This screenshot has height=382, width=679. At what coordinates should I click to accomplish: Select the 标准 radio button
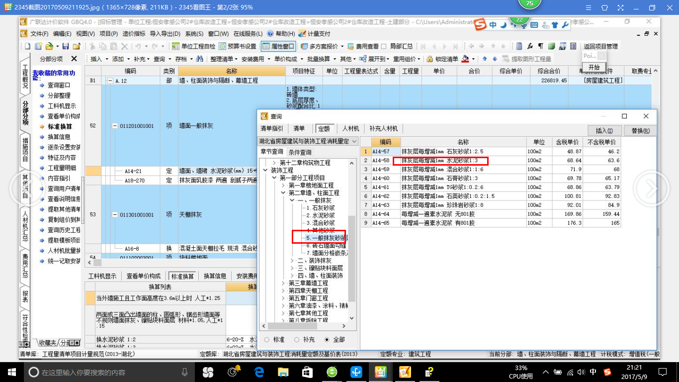[x=267, y=340]
